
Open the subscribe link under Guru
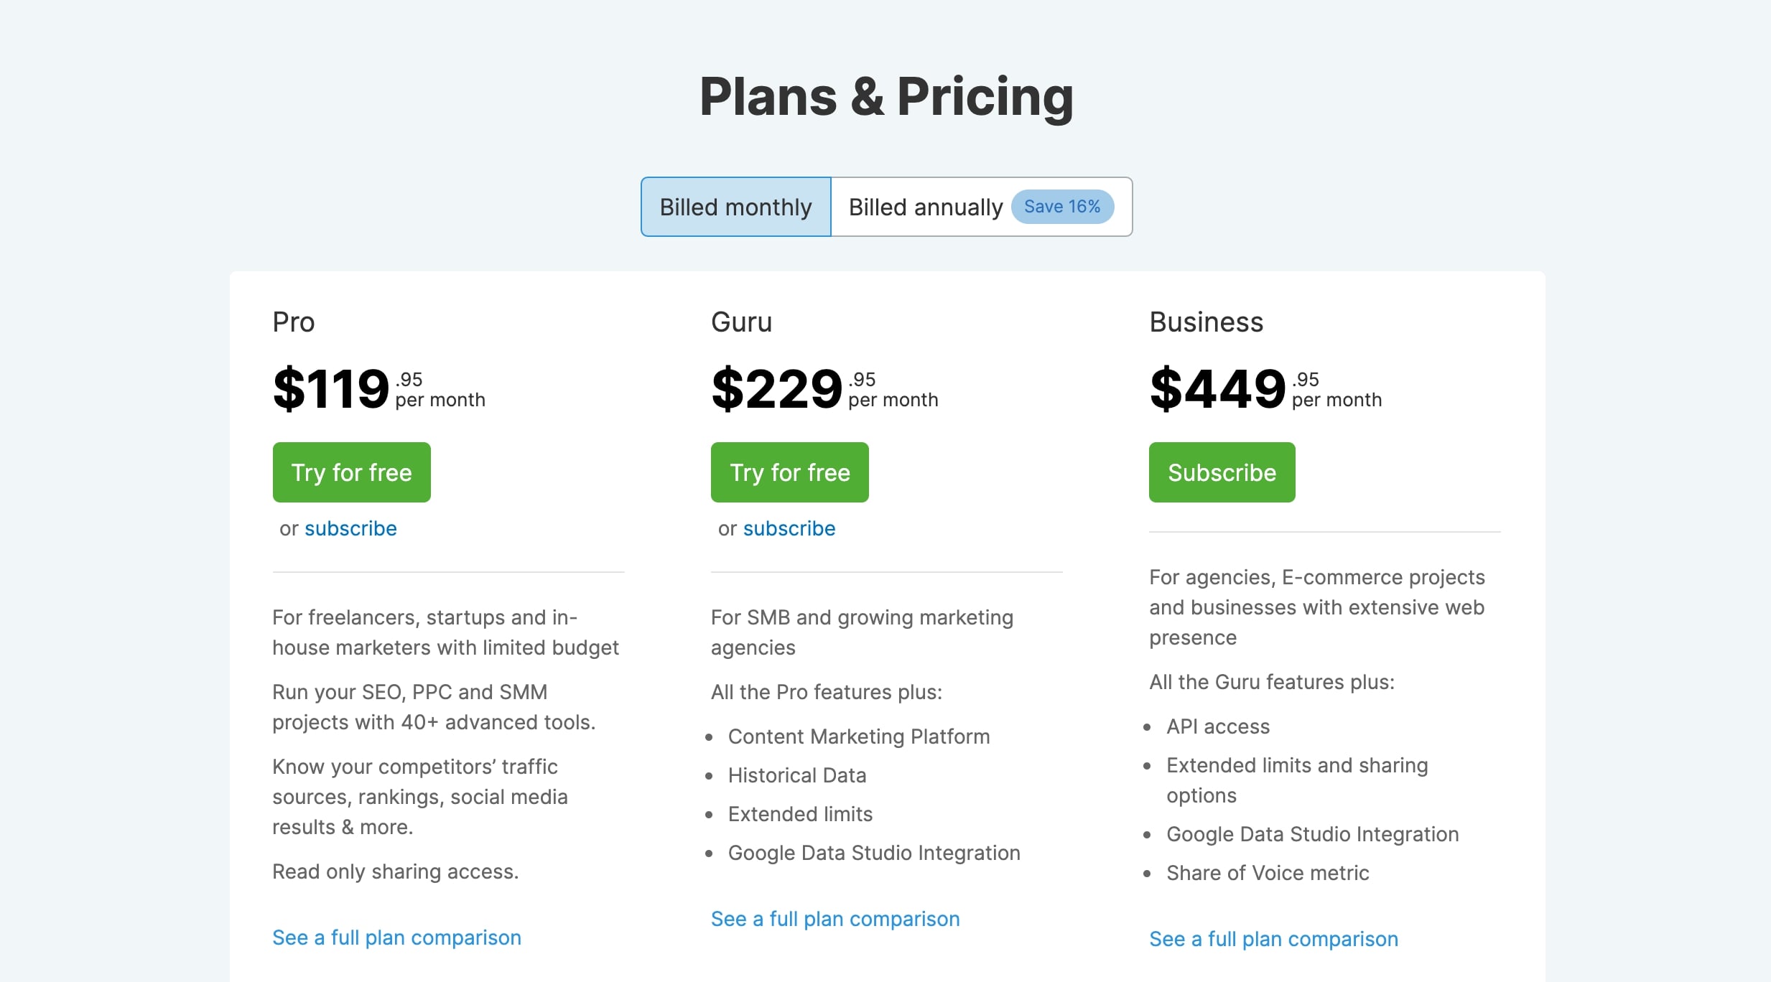coord(789,528)
